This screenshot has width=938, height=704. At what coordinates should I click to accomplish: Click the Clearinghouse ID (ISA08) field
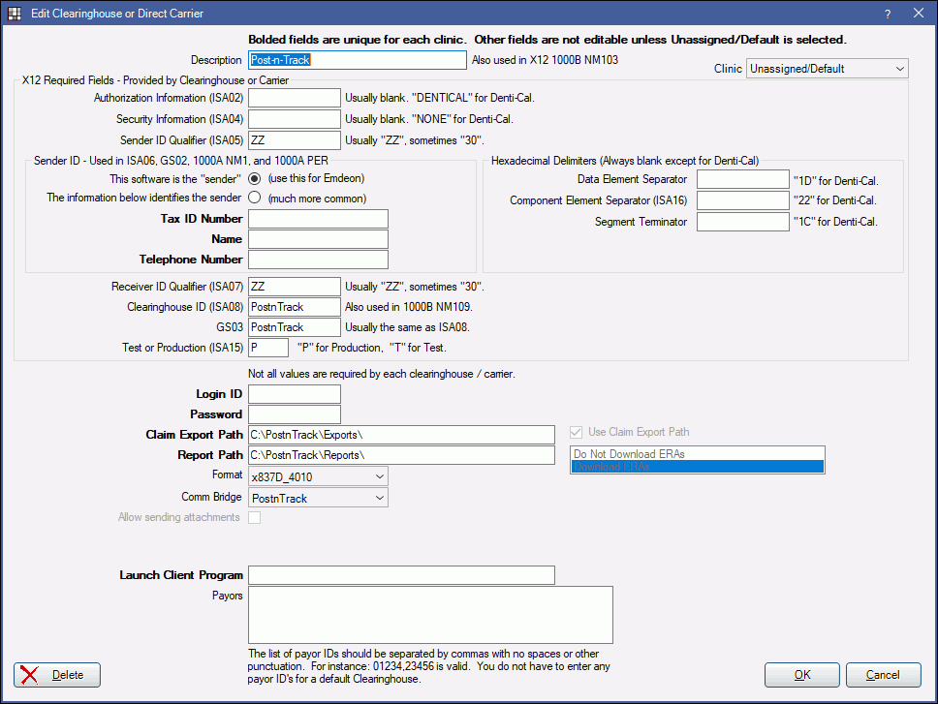[295, 307]
